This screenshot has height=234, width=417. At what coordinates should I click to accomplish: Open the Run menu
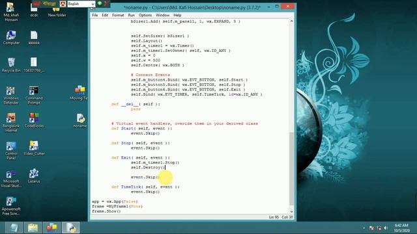(132, 15)
